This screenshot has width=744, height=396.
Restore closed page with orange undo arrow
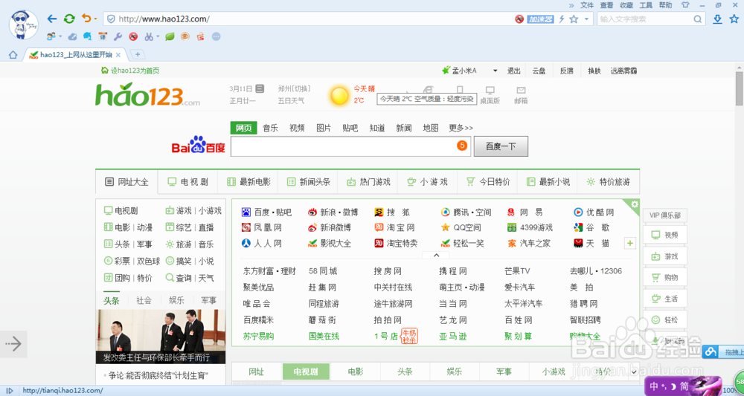(86, 19)
